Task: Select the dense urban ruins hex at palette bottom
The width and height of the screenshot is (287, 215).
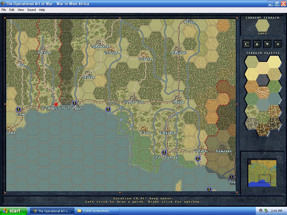Action: [263, 130]
